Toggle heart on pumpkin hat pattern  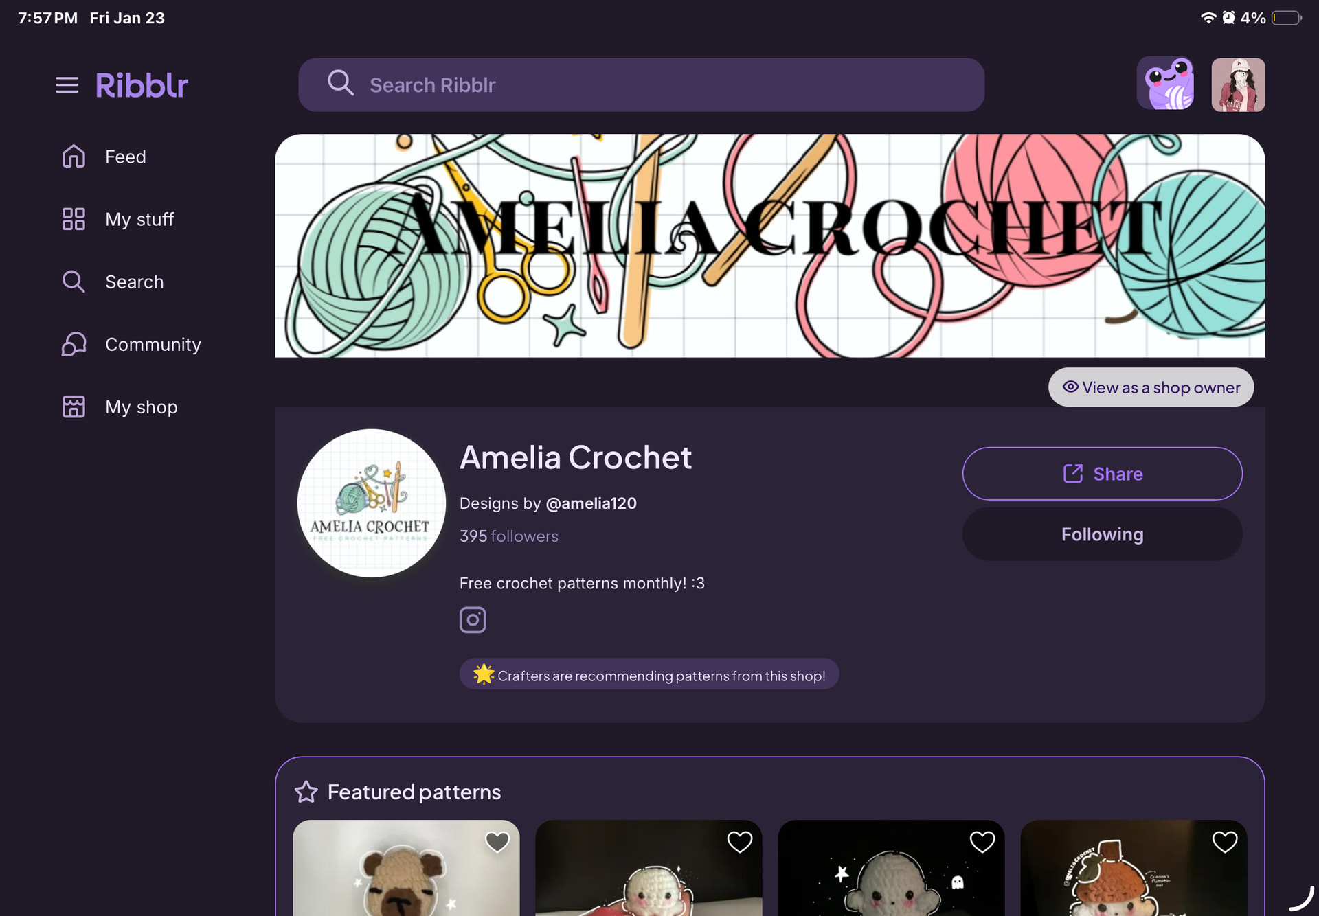(1225, 841)
